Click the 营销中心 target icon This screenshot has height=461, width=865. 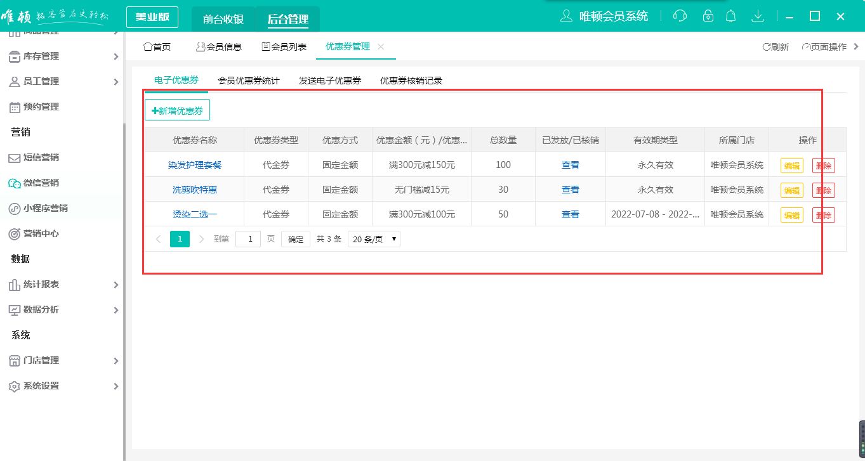pos(14,234)
